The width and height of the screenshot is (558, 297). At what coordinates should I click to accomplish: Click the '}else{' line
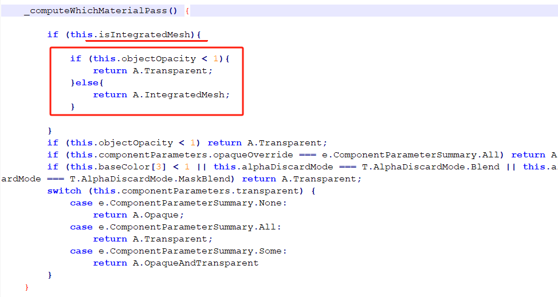(87, 83)
